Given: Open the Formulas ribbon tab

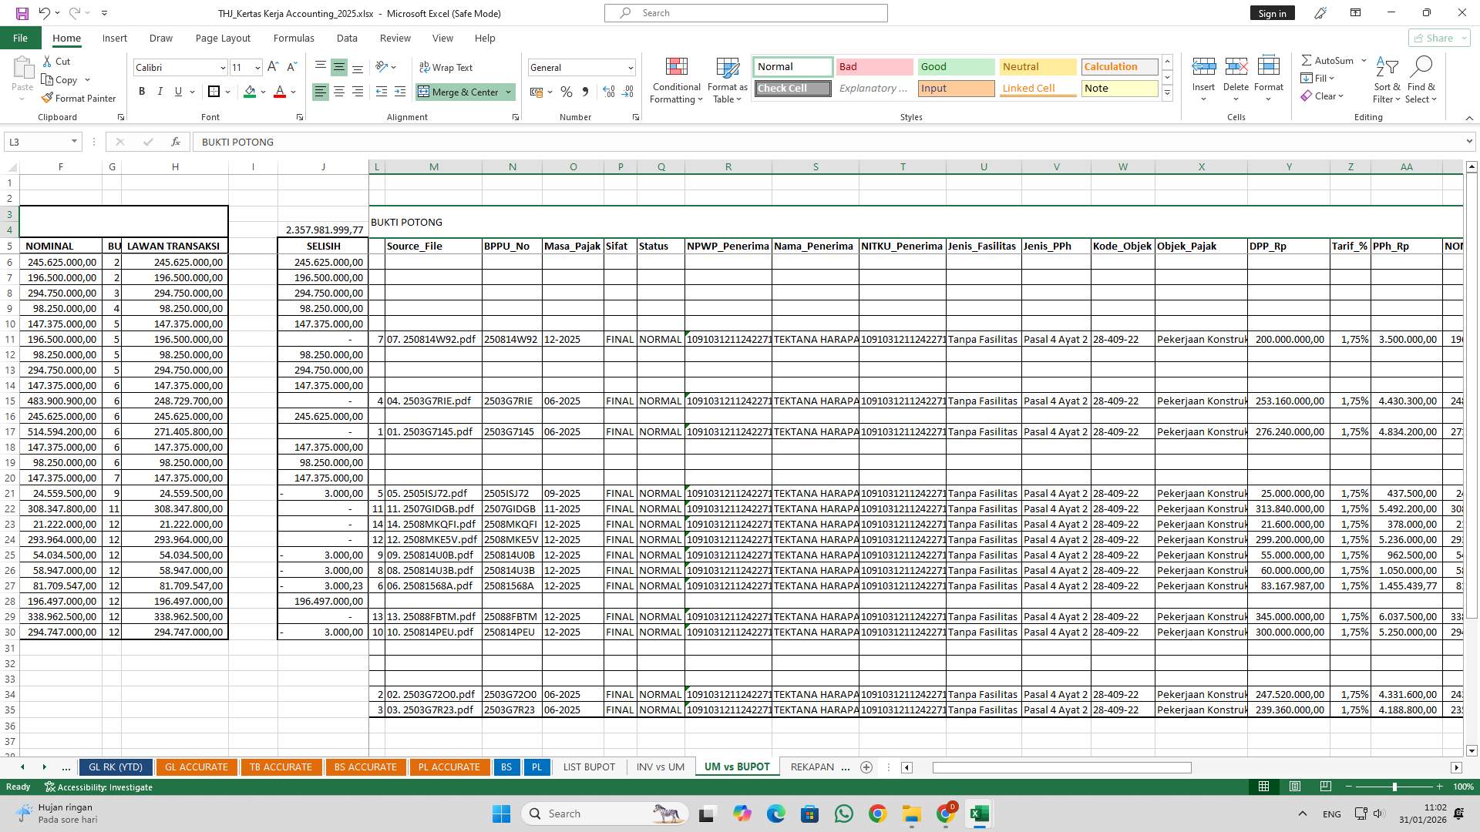Looking at the screenshot, I should pyautogui.click(x=293, y=38).
